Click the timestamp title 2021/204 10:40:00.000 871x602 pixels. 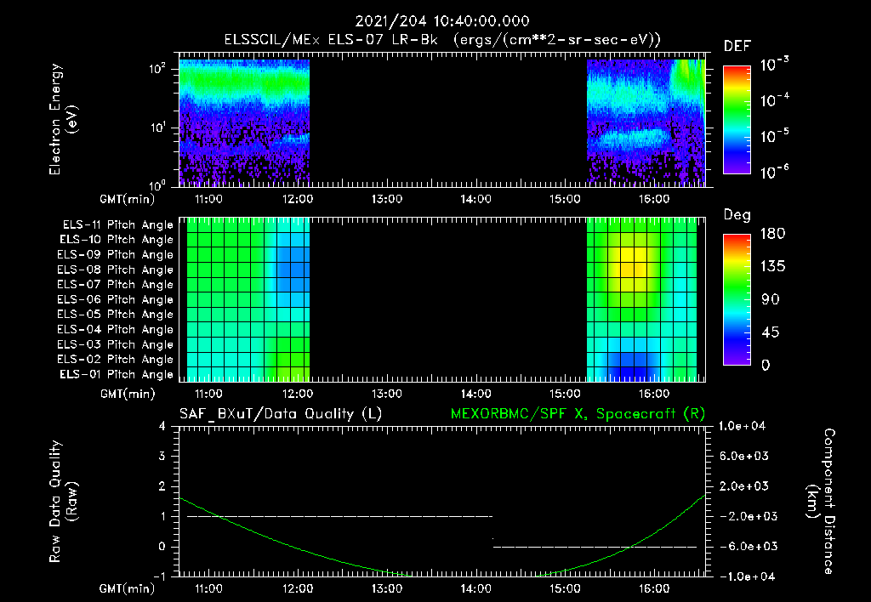pyautogui.click(x=442, y=21)
